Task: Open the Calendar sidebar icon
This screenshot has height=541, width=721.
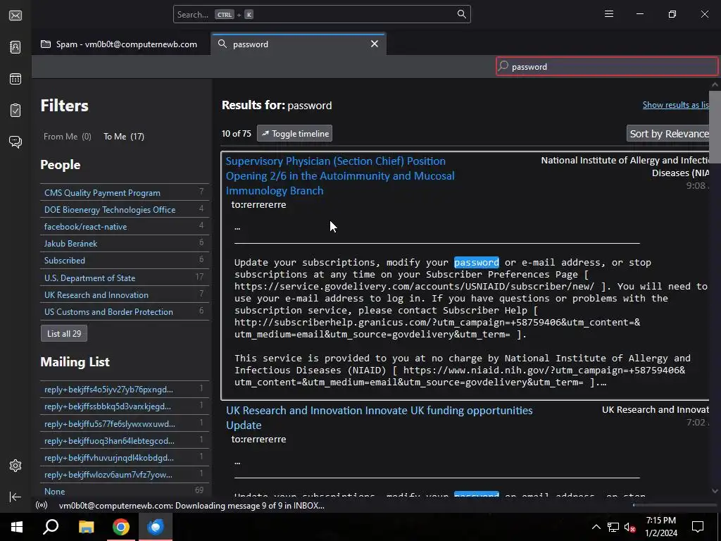Action: (15, 79)
